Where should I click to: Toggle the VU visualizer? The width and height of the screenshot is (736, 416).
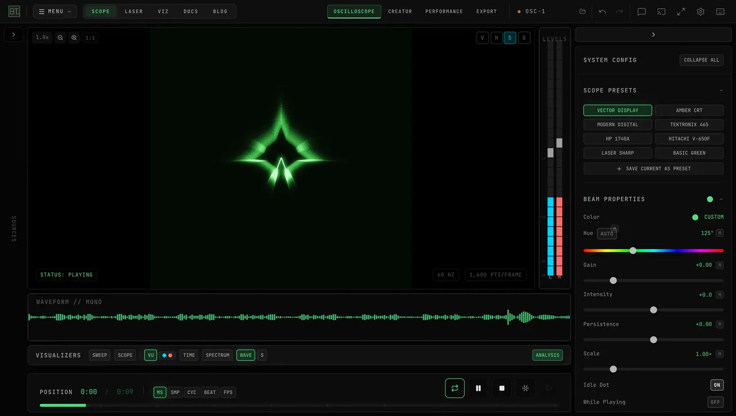click(x=151, y=355)
